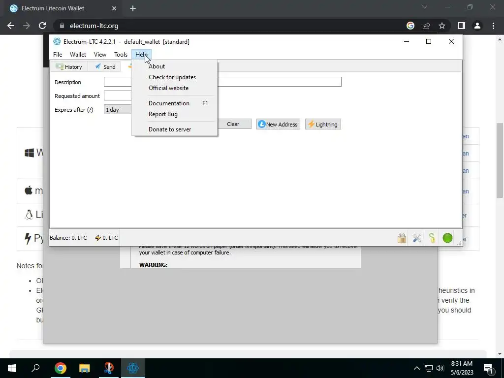
Task: Click the green network status circle
Action: pos(447,238)
